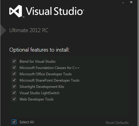The height and width of the screenshot is (126, 139).
Task: Click the Silverlight Development Kits label
Action: (42, 87)
